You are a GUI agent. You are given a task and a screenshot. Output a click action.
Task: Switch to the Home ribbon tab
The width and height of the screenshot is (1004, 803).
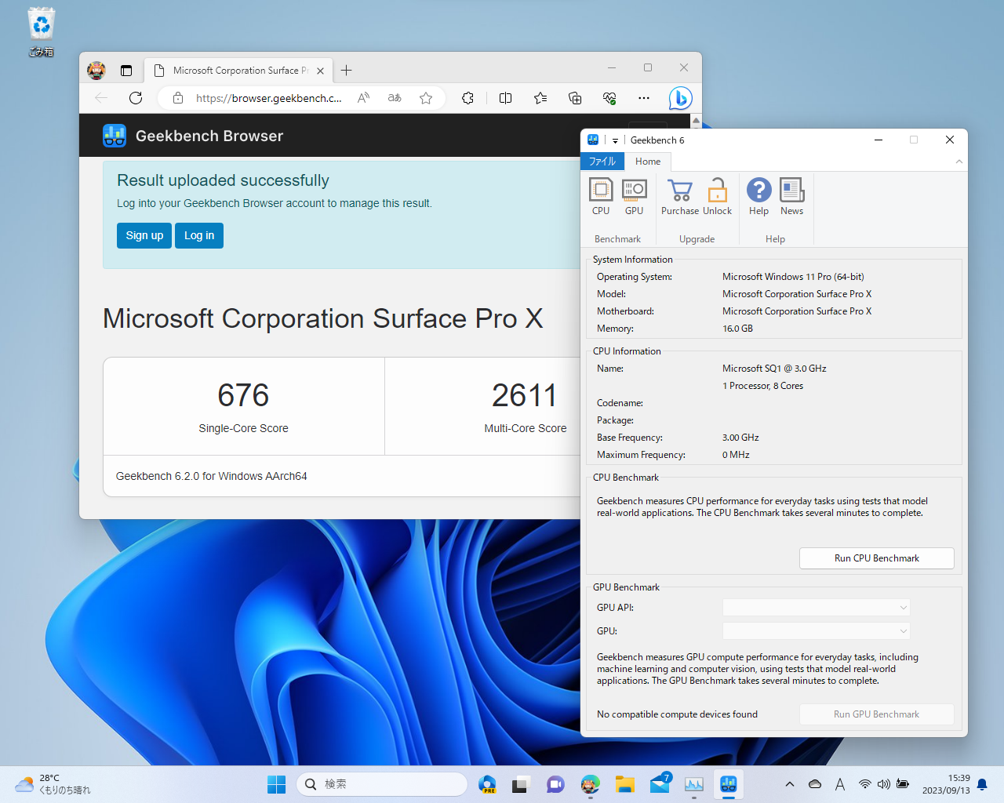647,161
